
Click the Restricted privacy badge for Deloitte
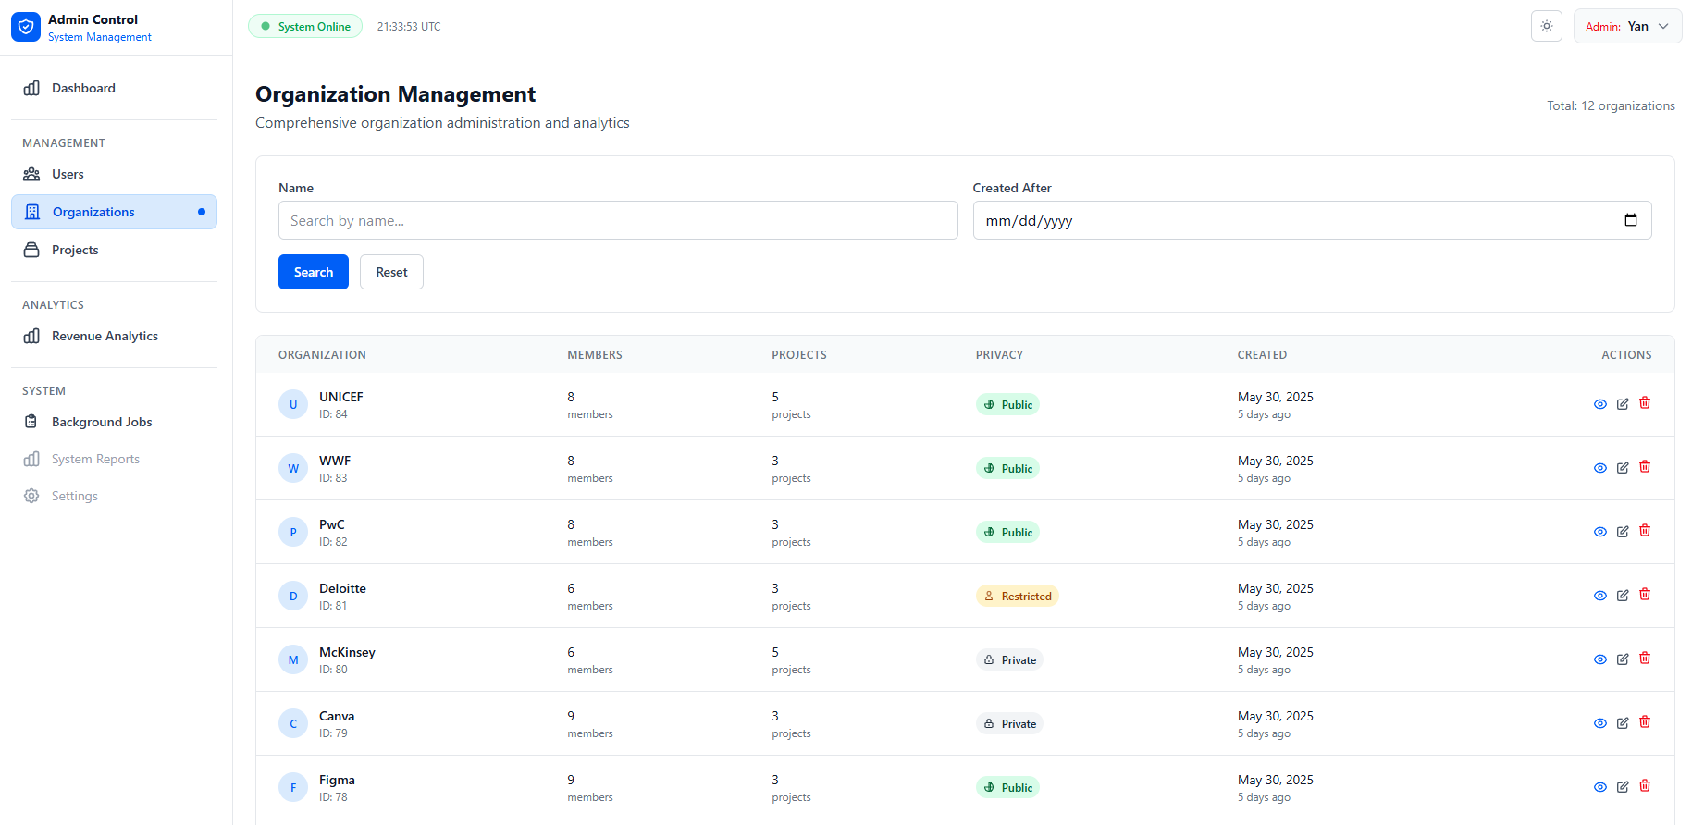click(1017, 597)
